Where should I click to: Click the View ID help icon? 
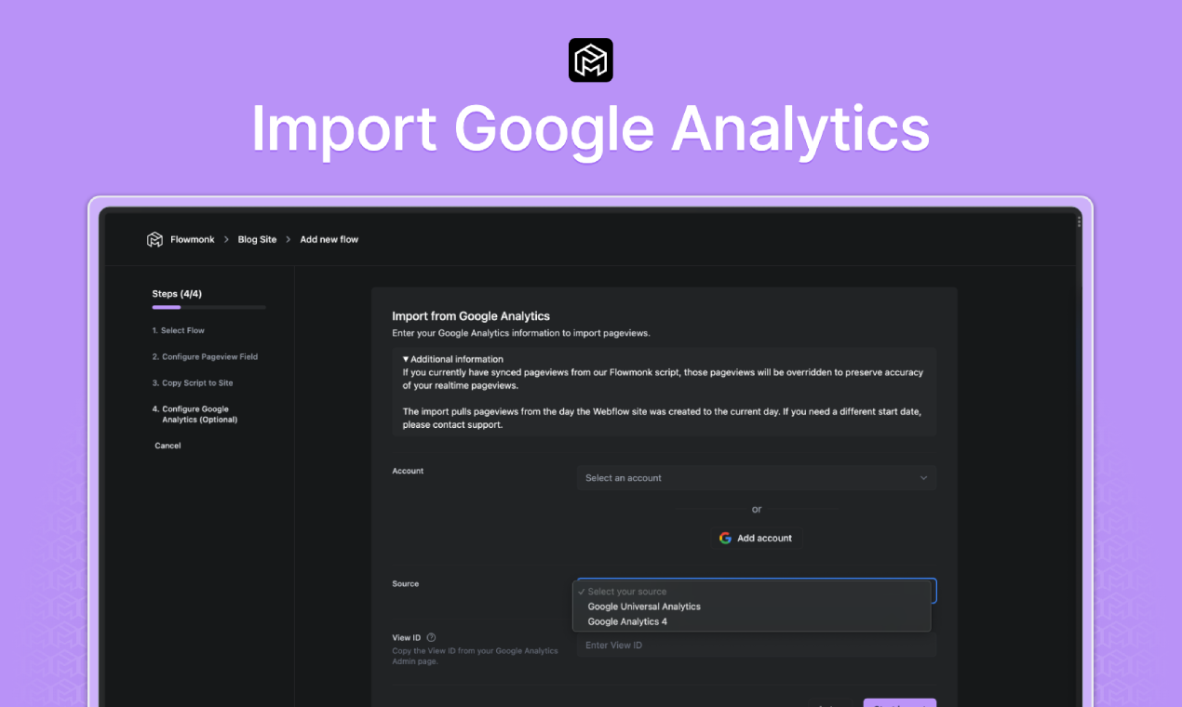point(431,637)
